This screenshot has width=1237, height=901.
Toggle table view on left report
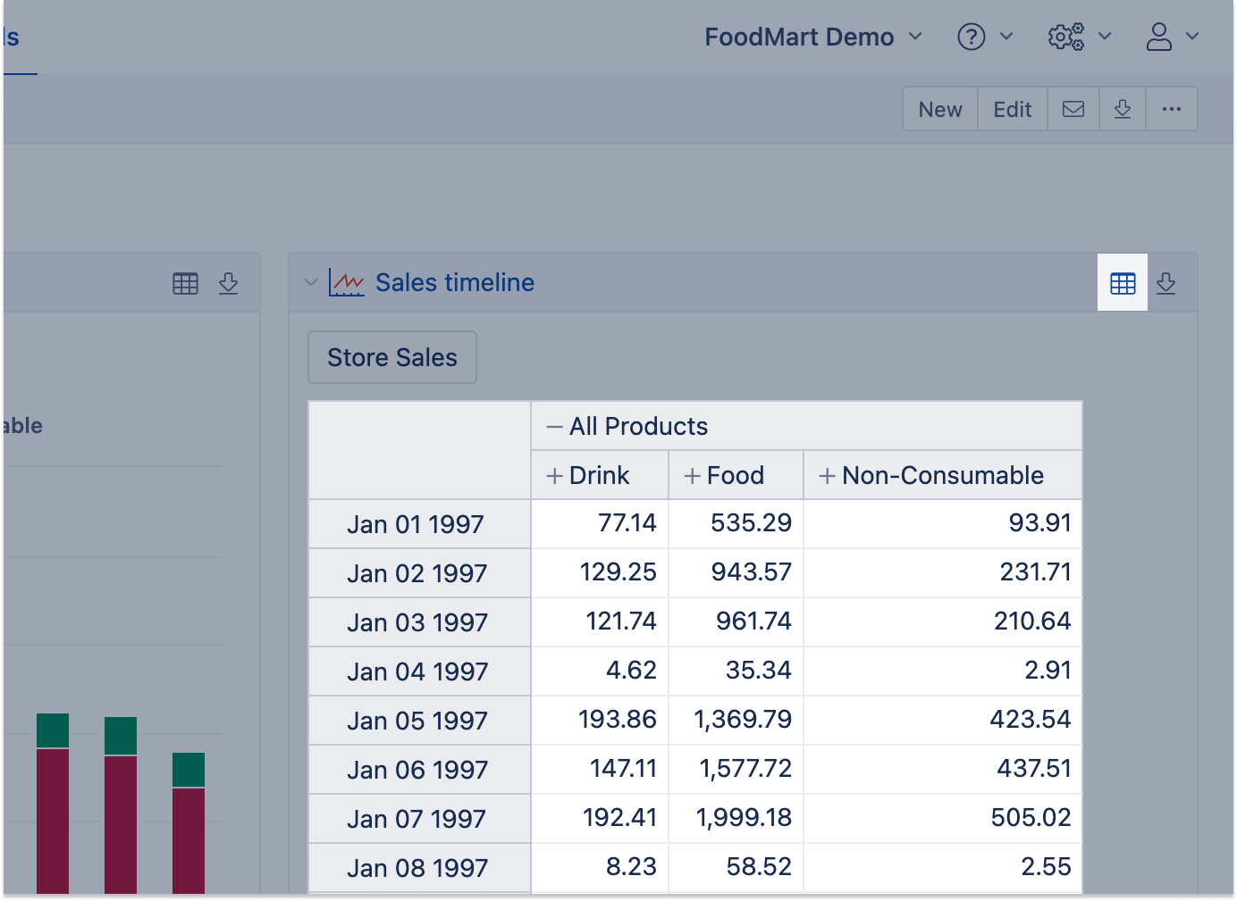click(185, 283)
